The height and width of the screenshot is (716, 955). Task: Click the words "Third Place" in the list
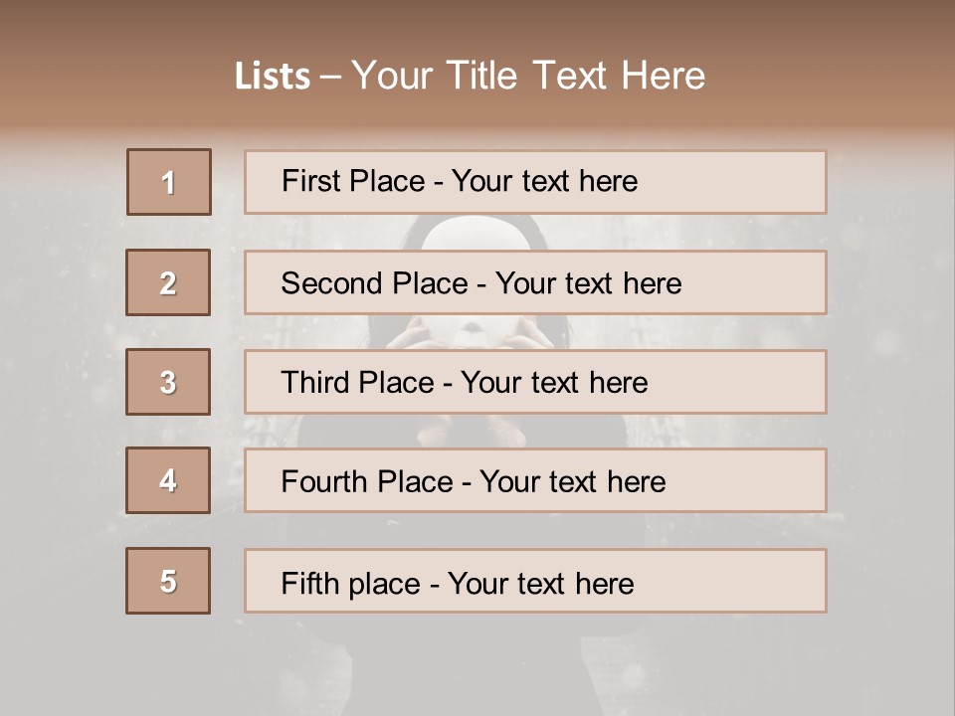(x=358, y=383)
